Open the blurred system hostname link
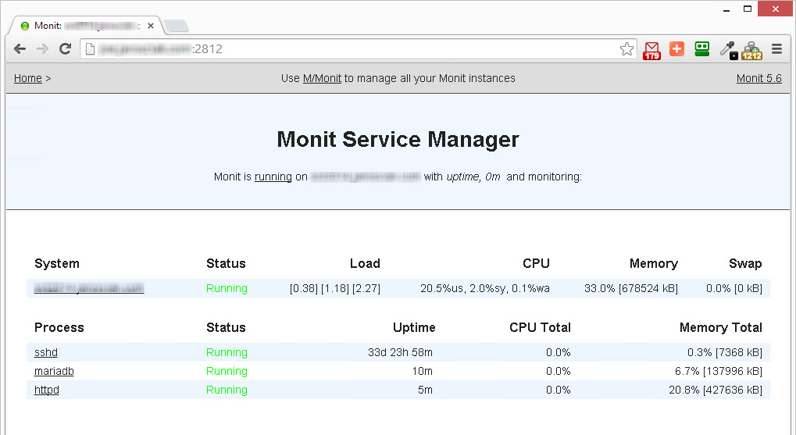Screen dimensions: 796x435 [x=89, y=288]
